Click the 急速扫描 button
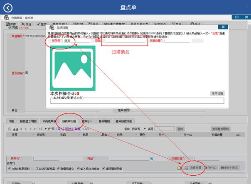Screen dimensions: 251x184 tap(193, 168)
